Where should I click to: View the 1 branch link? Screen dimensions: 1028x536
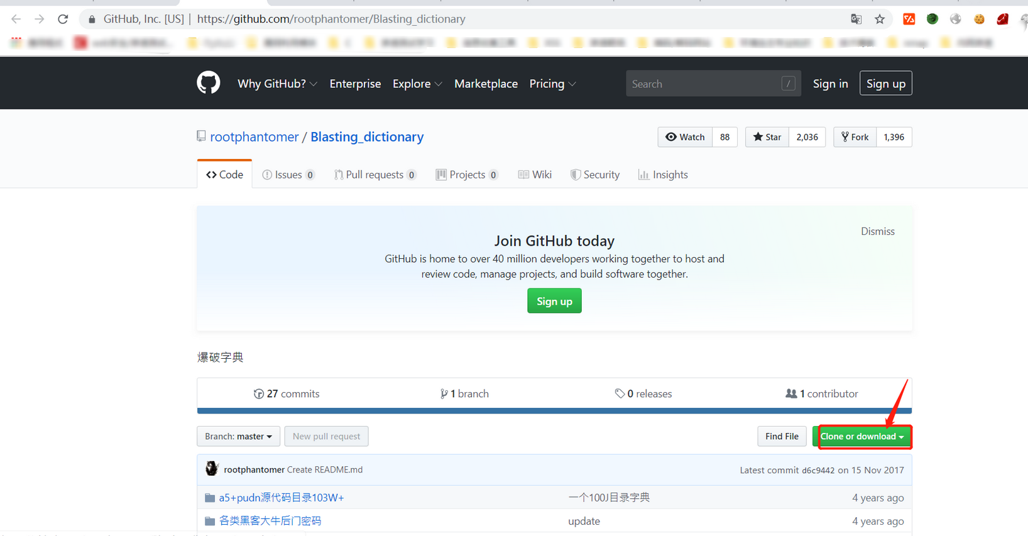coord(464,393)
